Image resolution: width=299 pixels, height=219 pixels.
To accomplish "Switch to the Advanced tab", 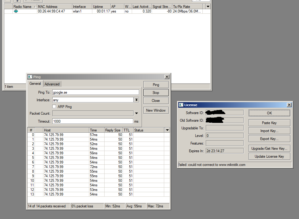I will point(52,84).
